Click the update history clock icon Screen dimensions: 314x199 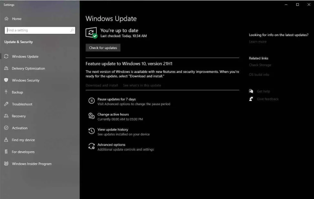(92, 131)
